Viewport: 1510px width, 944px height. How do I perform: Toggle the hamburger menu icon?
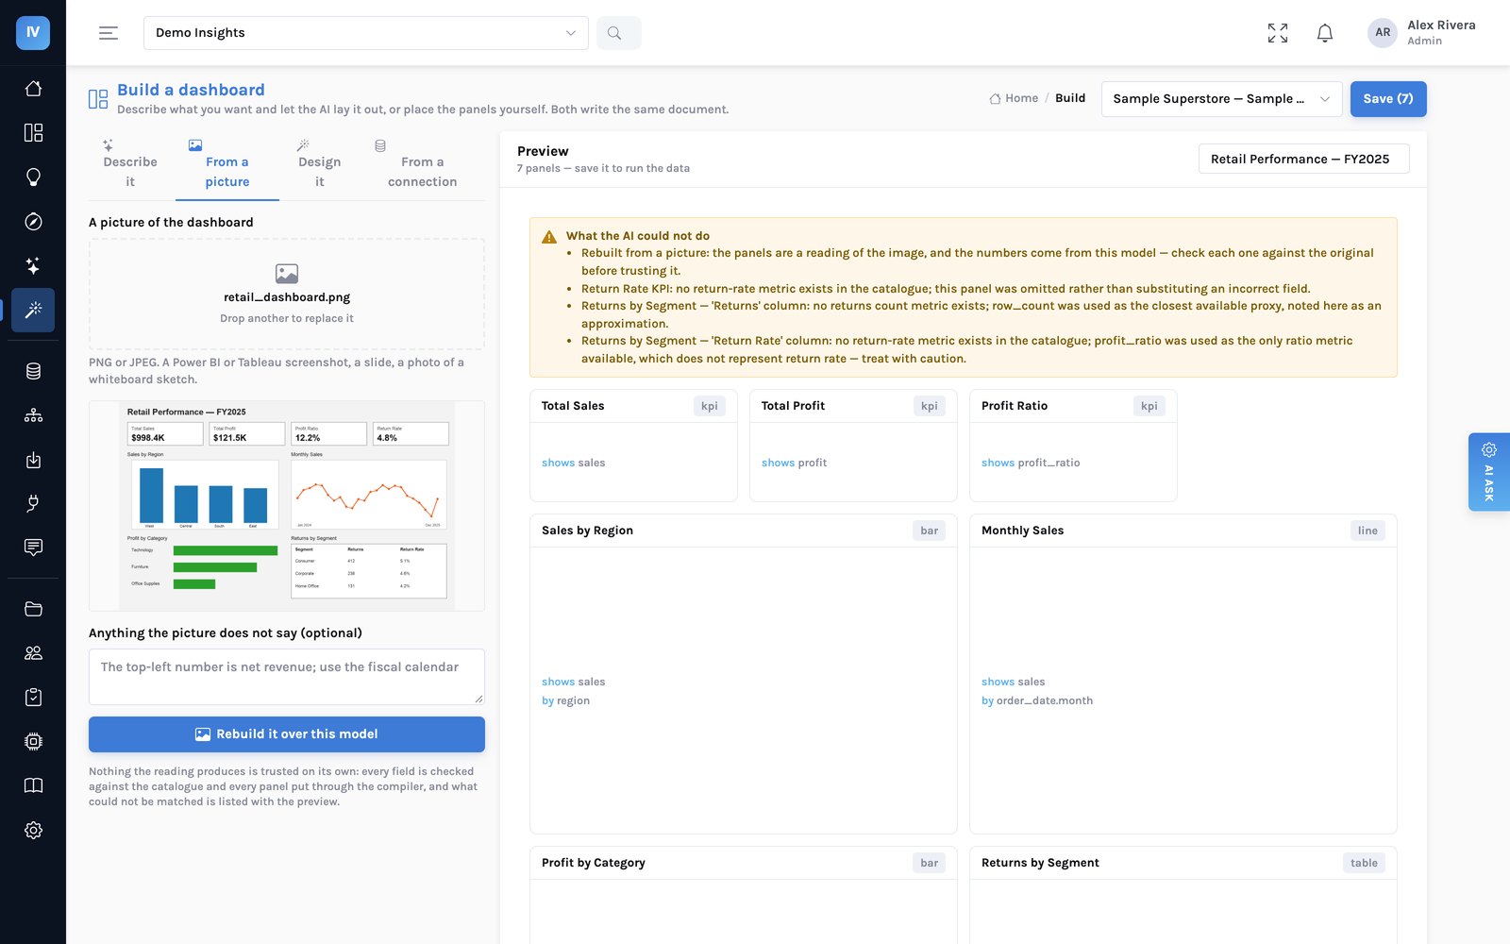coord(109,33)
